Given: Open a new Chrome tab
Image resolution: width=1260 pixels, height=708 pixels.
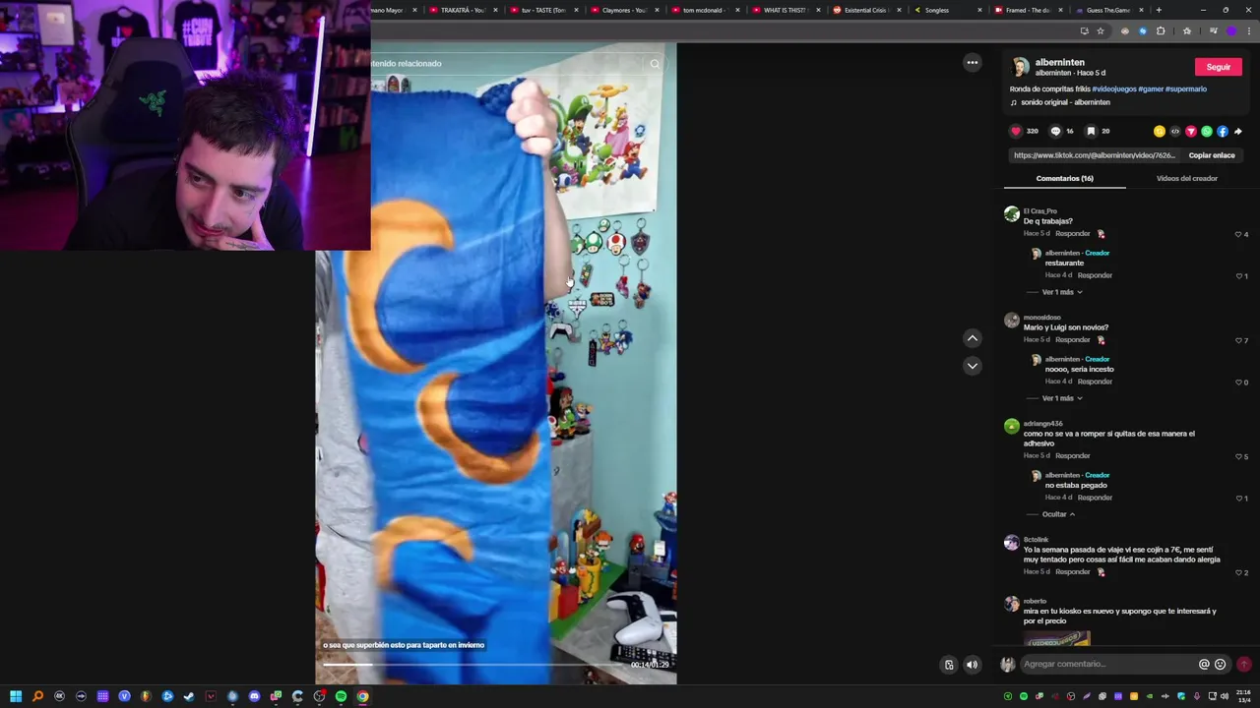Looking at the screenshot, I should [1159, 10].
